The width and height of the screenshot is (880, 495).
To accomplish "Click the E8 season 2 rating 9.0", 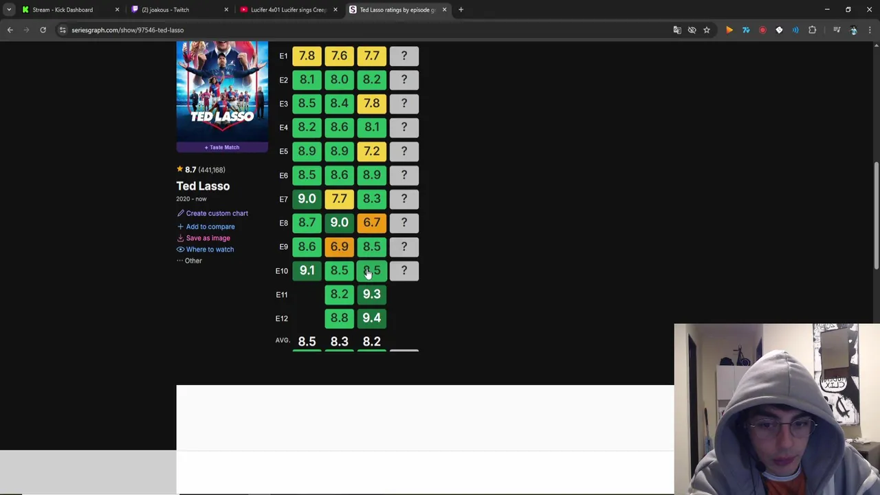I will click(x=339, y=222).
